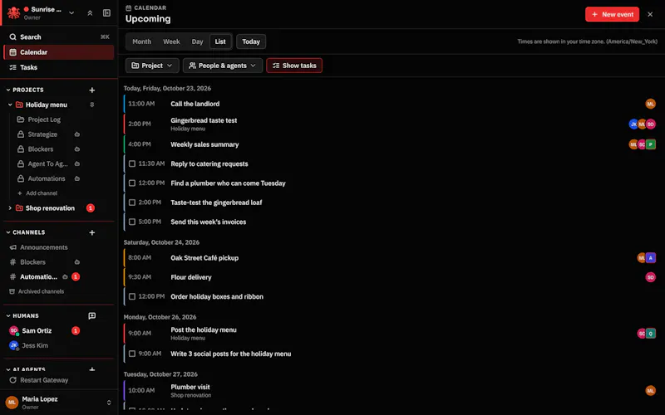Toggle the sidebar panel icon

tap(107, 13)
